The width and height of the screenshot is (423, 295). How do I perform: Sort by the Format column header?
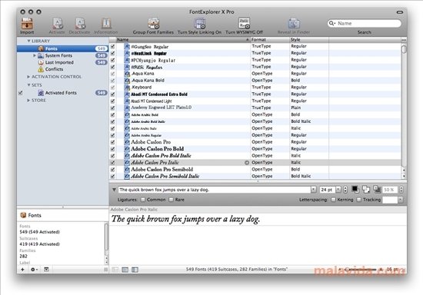269,40
